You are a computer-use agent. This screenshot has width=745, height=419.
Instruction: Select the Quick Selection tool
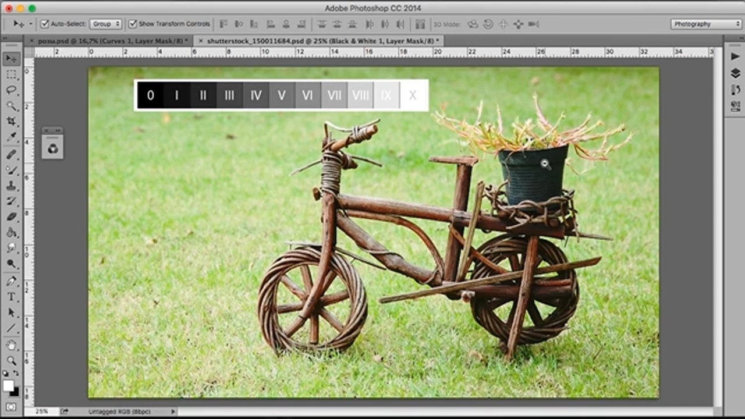pyautogui.click(x=11, y=106)
